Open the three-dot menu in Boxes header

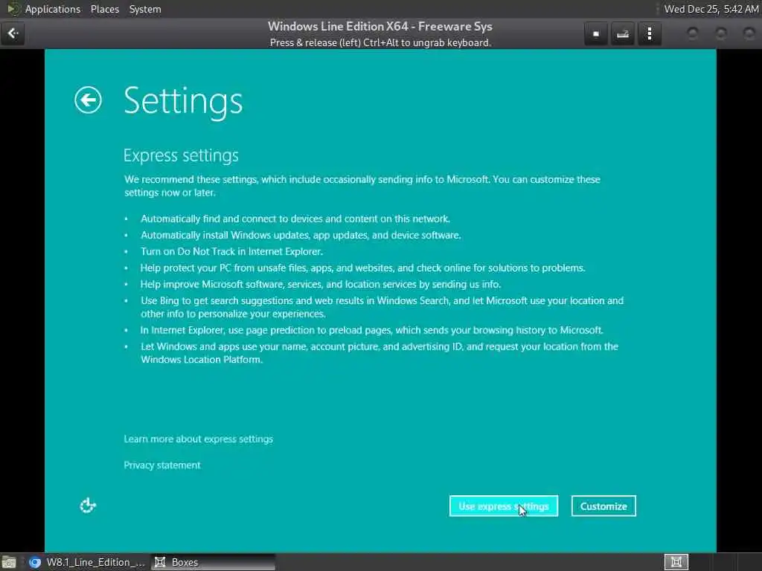[649, 34]
